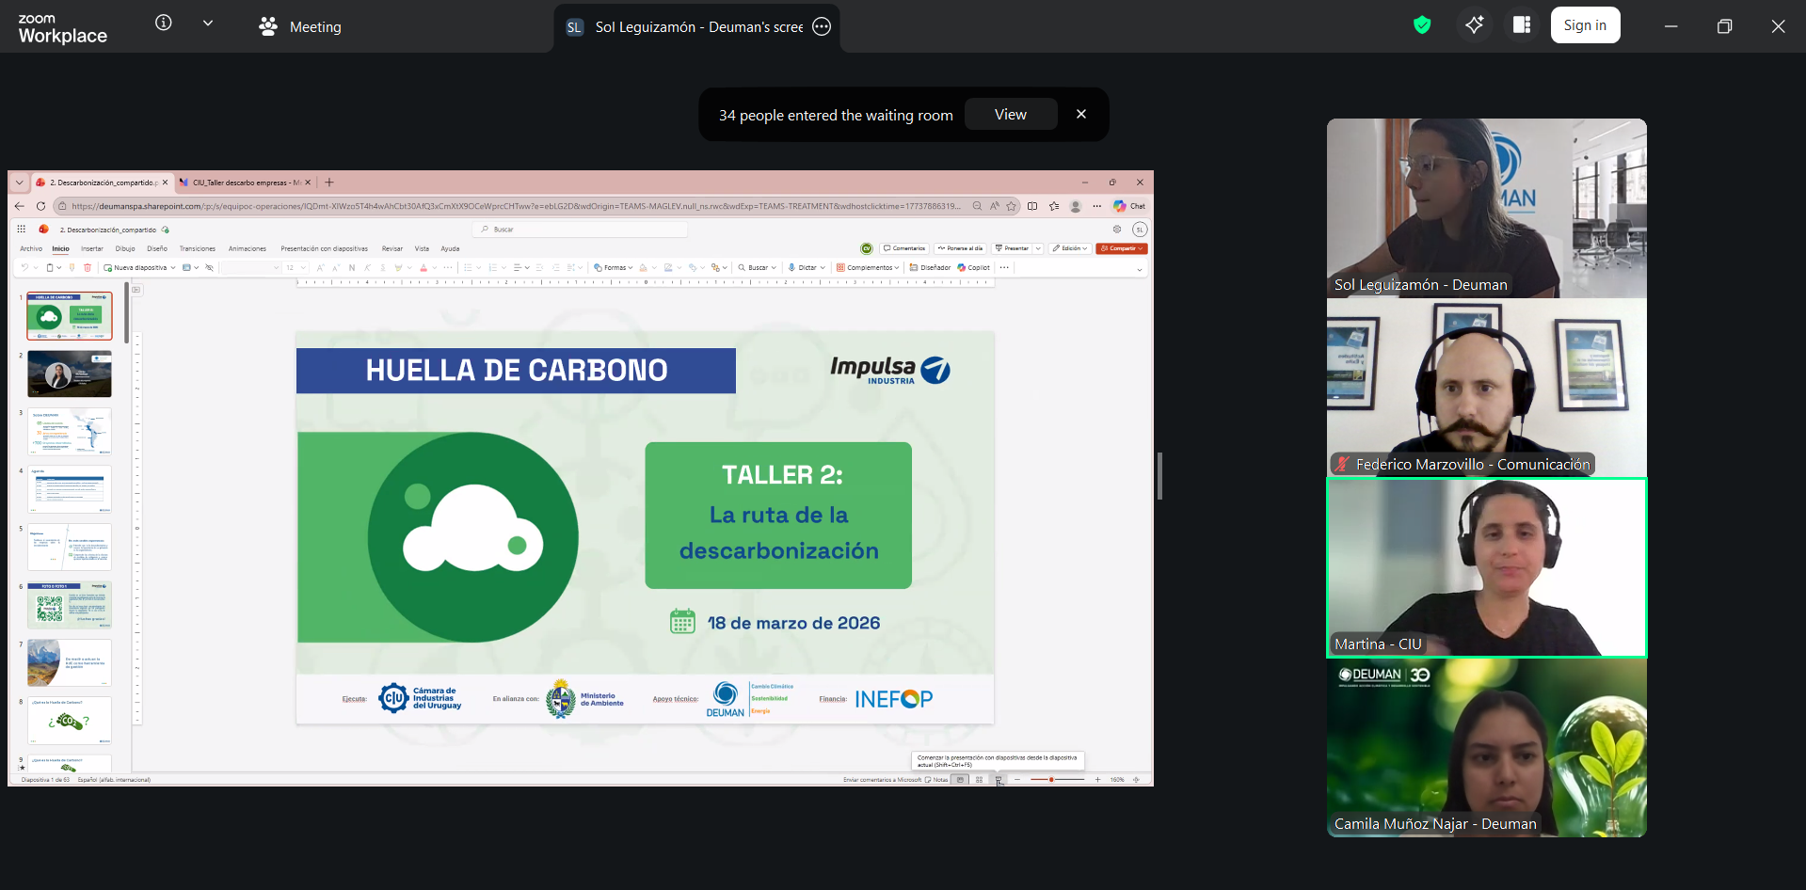Click the Copilot icon in the ribbon

(974, 268)
